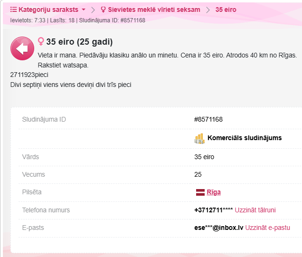The height and width of the screenshot is (257, 302).
Task: Click the first breadcrumb chevron separator
Action: click(93, 10)
